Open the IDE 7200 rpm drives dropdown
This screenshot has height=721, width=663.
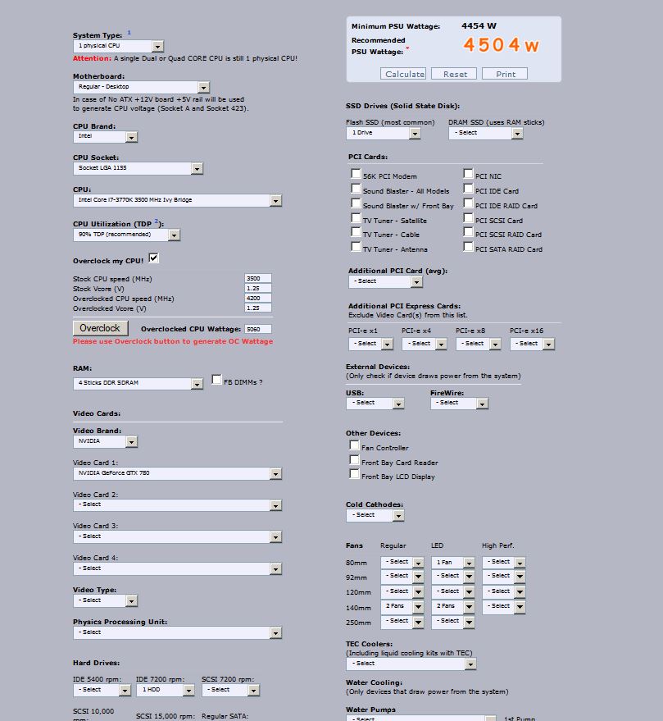click(166, 690)
